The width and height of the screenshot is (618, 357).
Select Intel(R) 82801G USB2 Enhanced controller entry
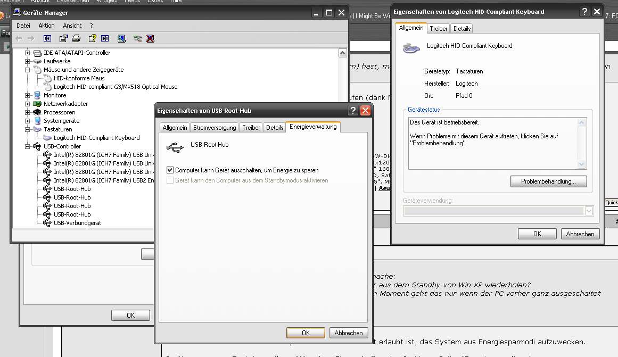(x=104, y=180)
